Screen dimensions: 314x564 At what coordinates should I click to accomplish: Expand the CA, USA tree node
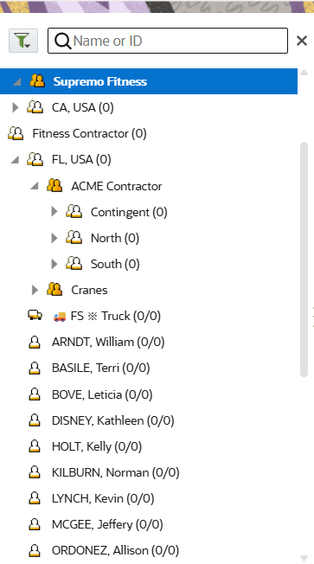15,107
